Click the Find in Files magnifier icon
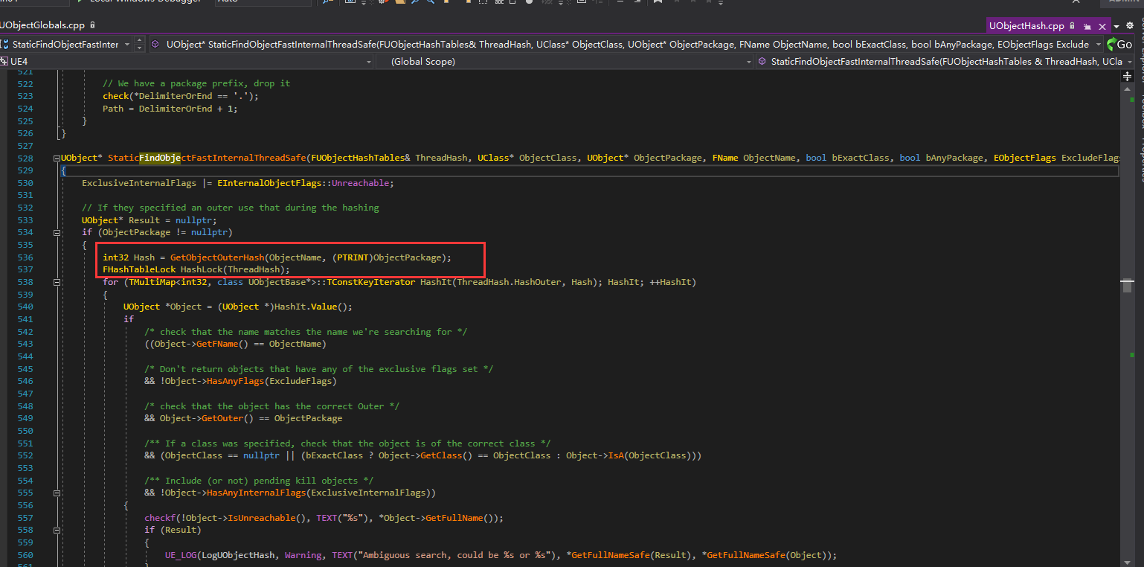Screen dimensions: 1144x567 pos(414,3)
